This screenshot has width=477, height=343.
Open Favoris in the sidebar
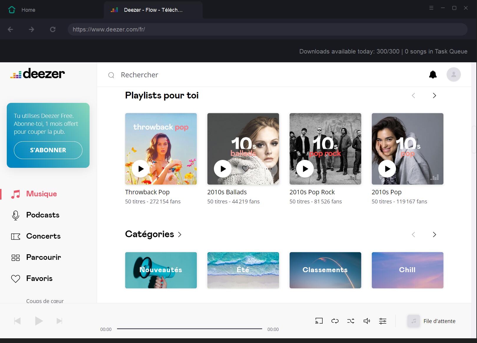[39, 279]
